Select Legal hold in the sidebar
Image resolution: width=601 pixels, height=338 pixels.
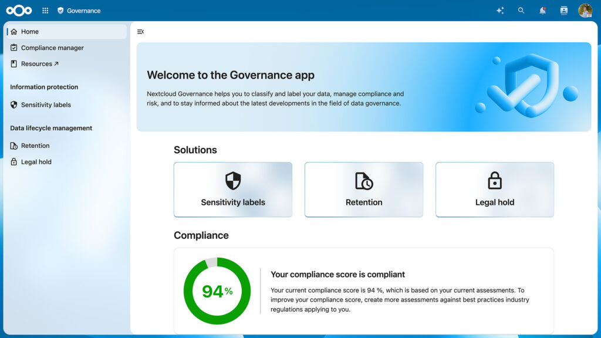point(67,162)
